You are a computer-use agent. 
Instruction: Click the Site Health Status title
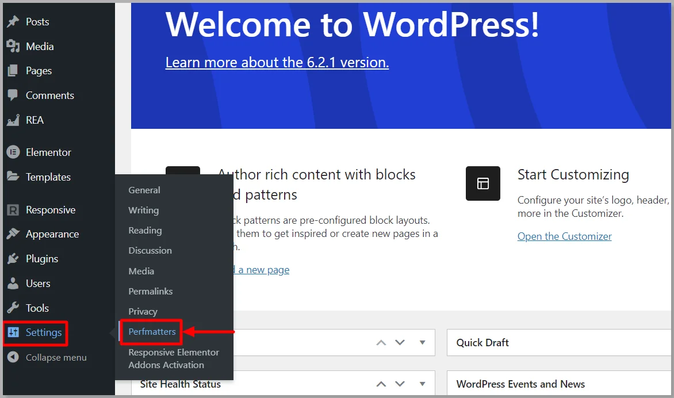click(181, 384)
